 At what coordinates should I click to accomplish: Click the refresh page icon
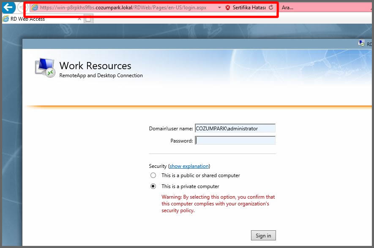(x=271, y=8)
